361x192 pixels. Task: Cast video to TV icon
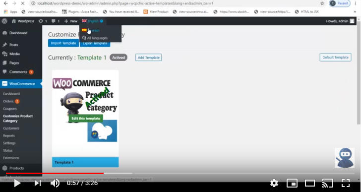(328, 183)
